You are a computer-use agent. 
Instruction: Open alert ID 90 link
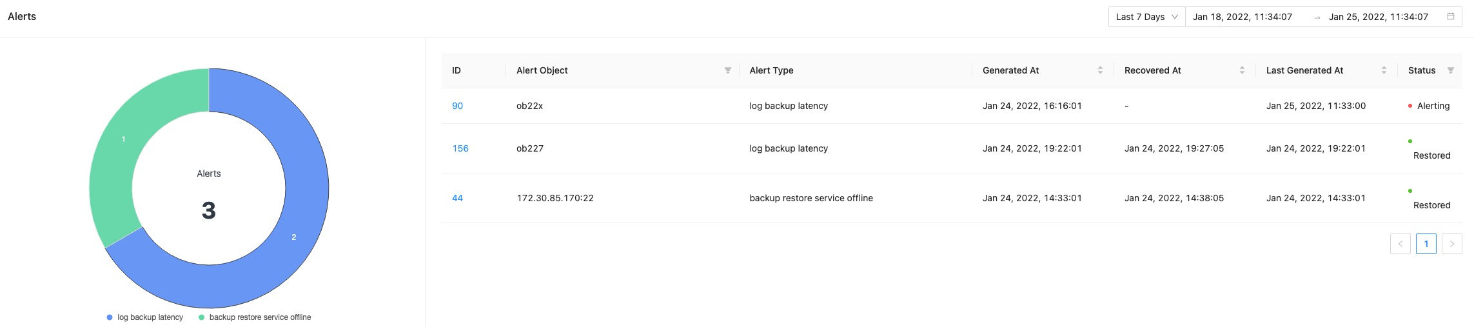tap(457, 106)
